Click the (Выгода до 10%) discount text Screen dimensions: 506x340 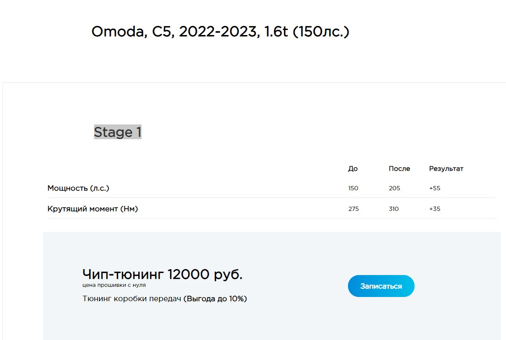coord(215,299)
